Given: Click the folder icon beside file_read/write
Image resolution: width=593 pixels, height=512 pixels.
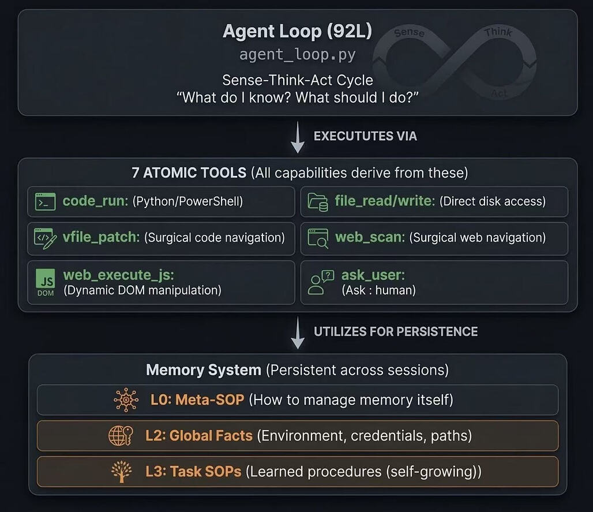Looking at the screenshot, I should pyautogui.click(x=318, y=202).
